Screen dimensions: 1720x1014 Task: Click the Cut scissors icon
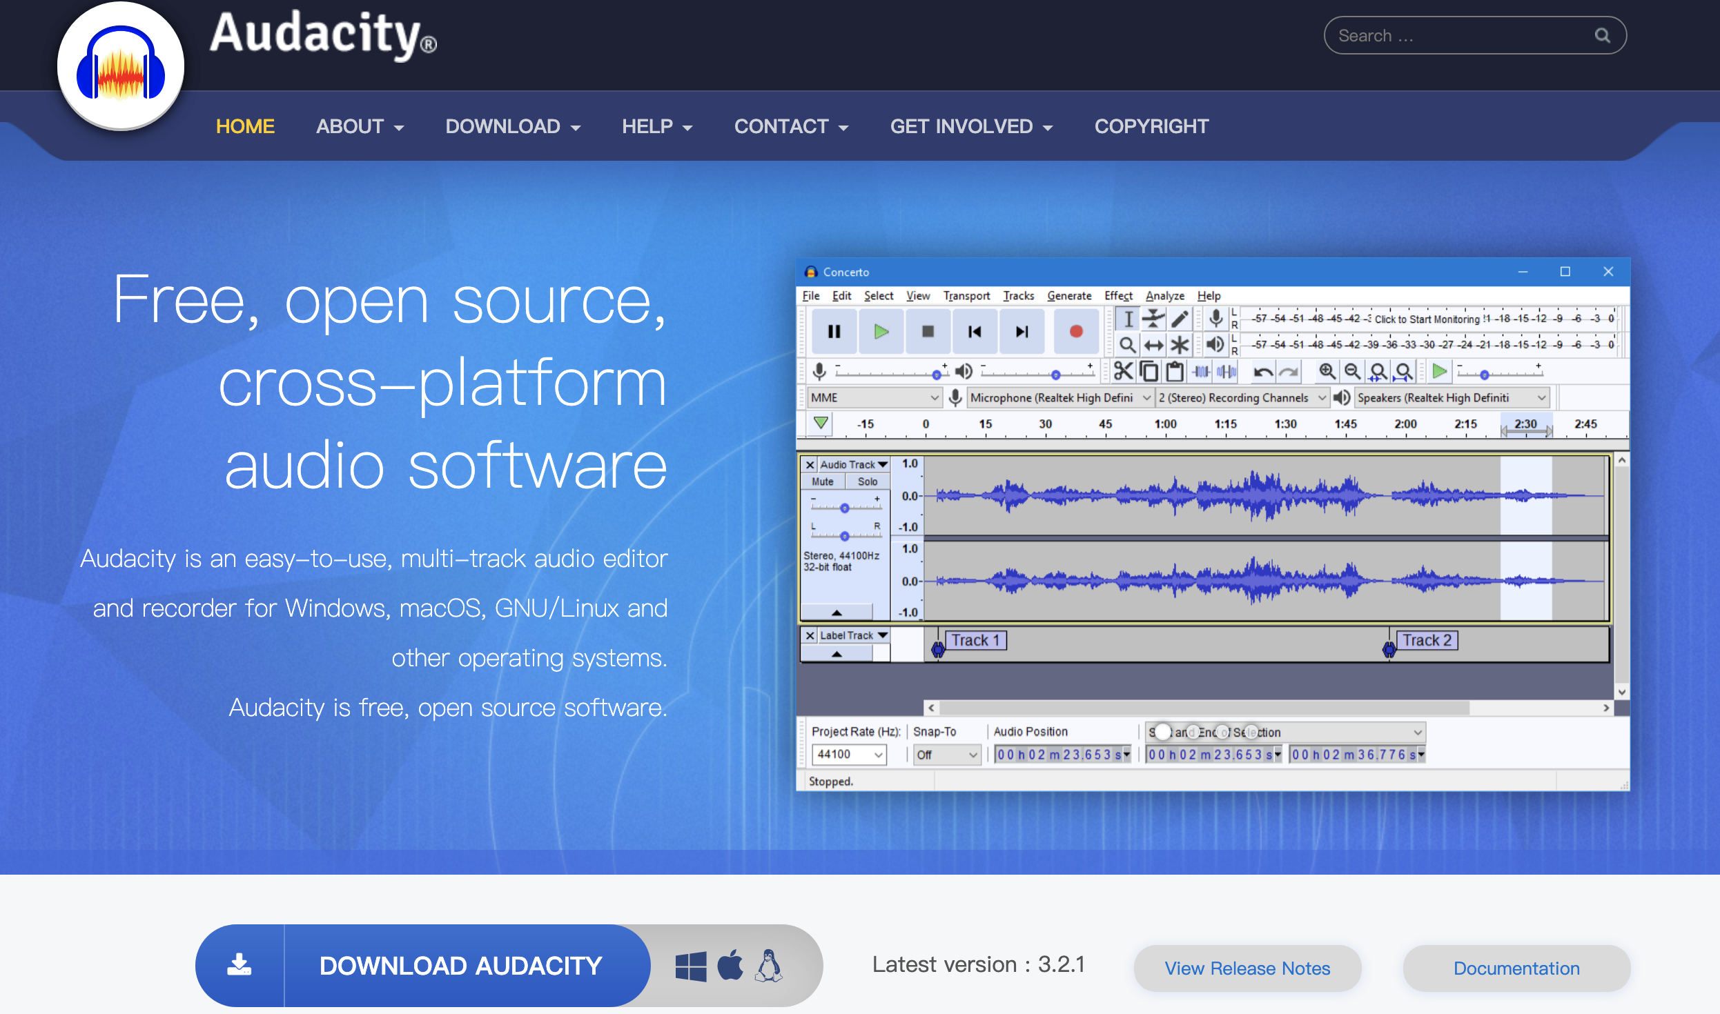[1123, 372]
